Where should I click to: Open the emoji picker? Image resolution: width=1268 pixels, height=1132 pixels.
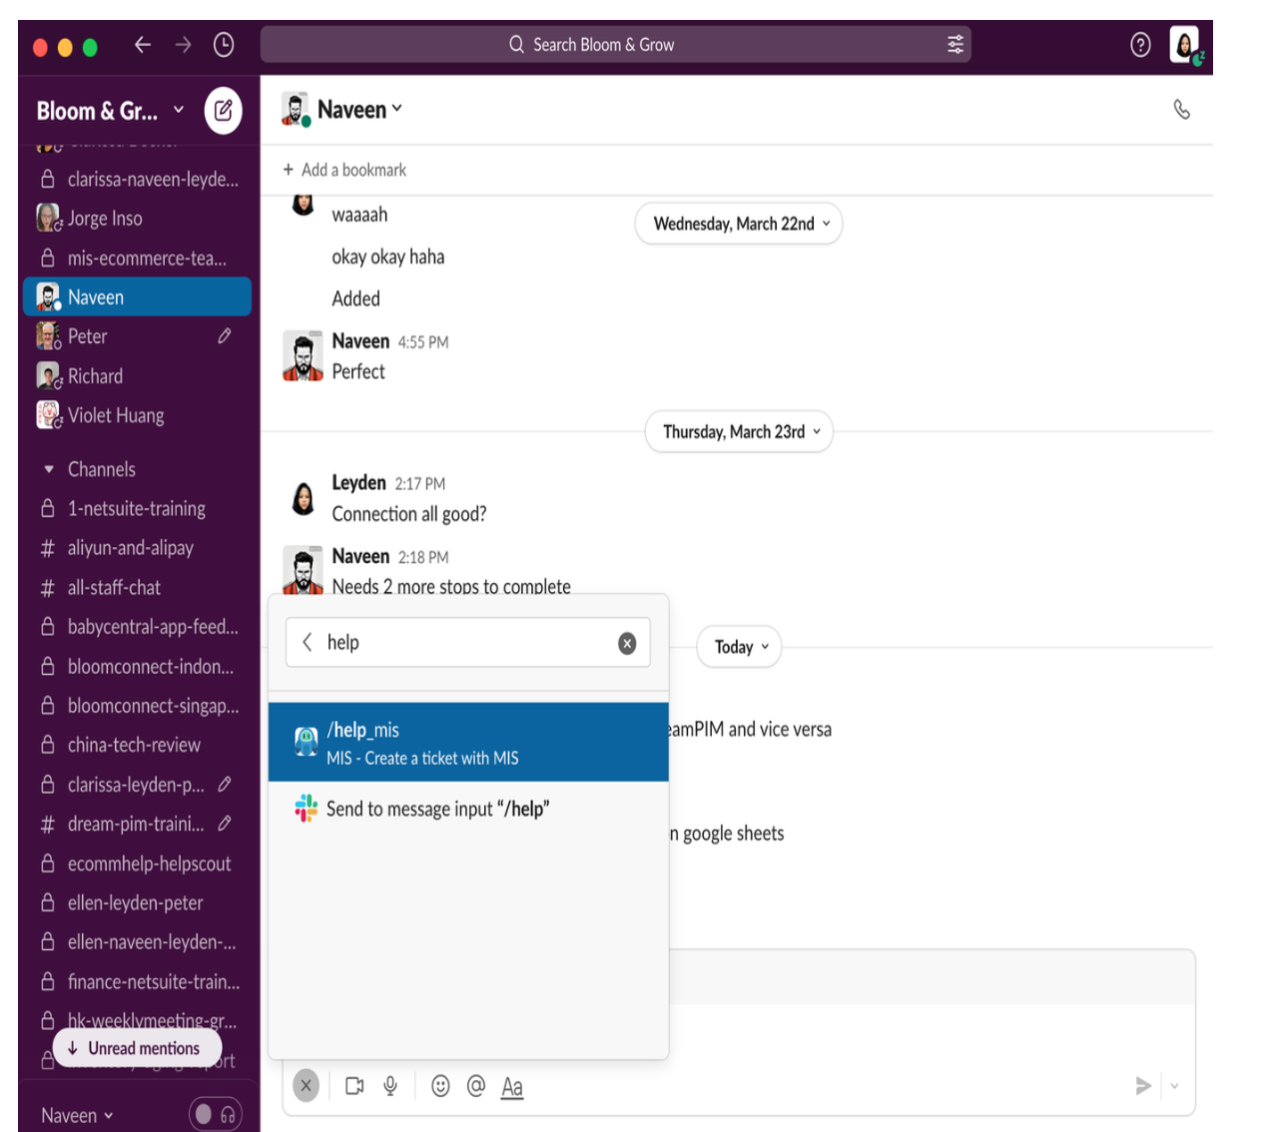440,1086
